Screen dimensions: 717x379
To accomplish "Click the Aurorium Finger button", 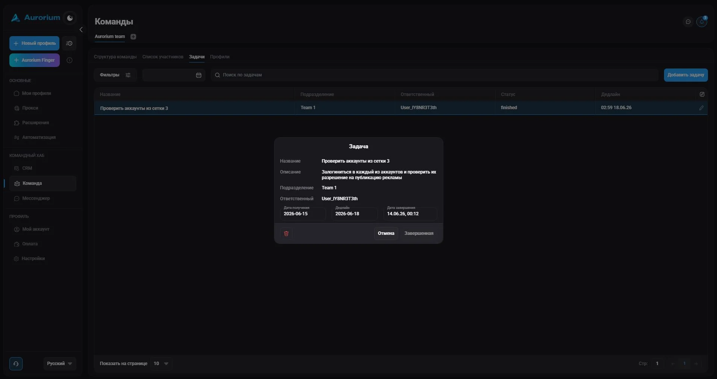I will (34, 60).
